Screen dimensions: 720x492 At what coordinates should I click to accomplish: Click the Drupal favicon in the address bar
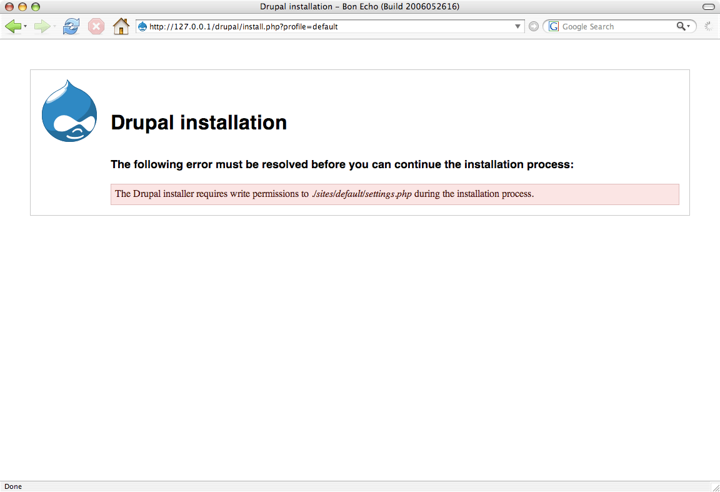tap(143, 26)
